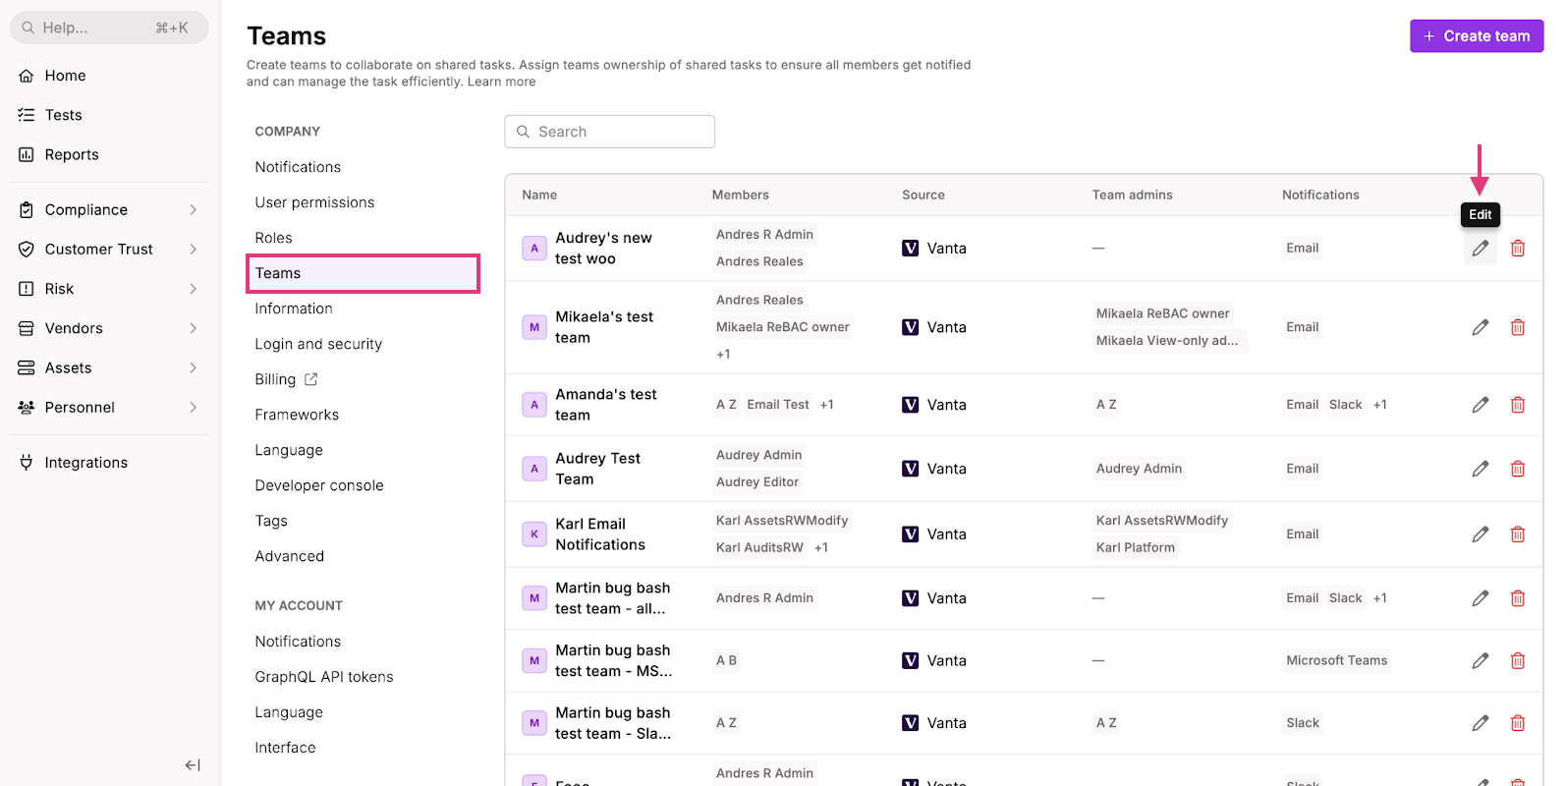Follow the Learn more link
1567x786 pixels.
(x=501, y=82)
